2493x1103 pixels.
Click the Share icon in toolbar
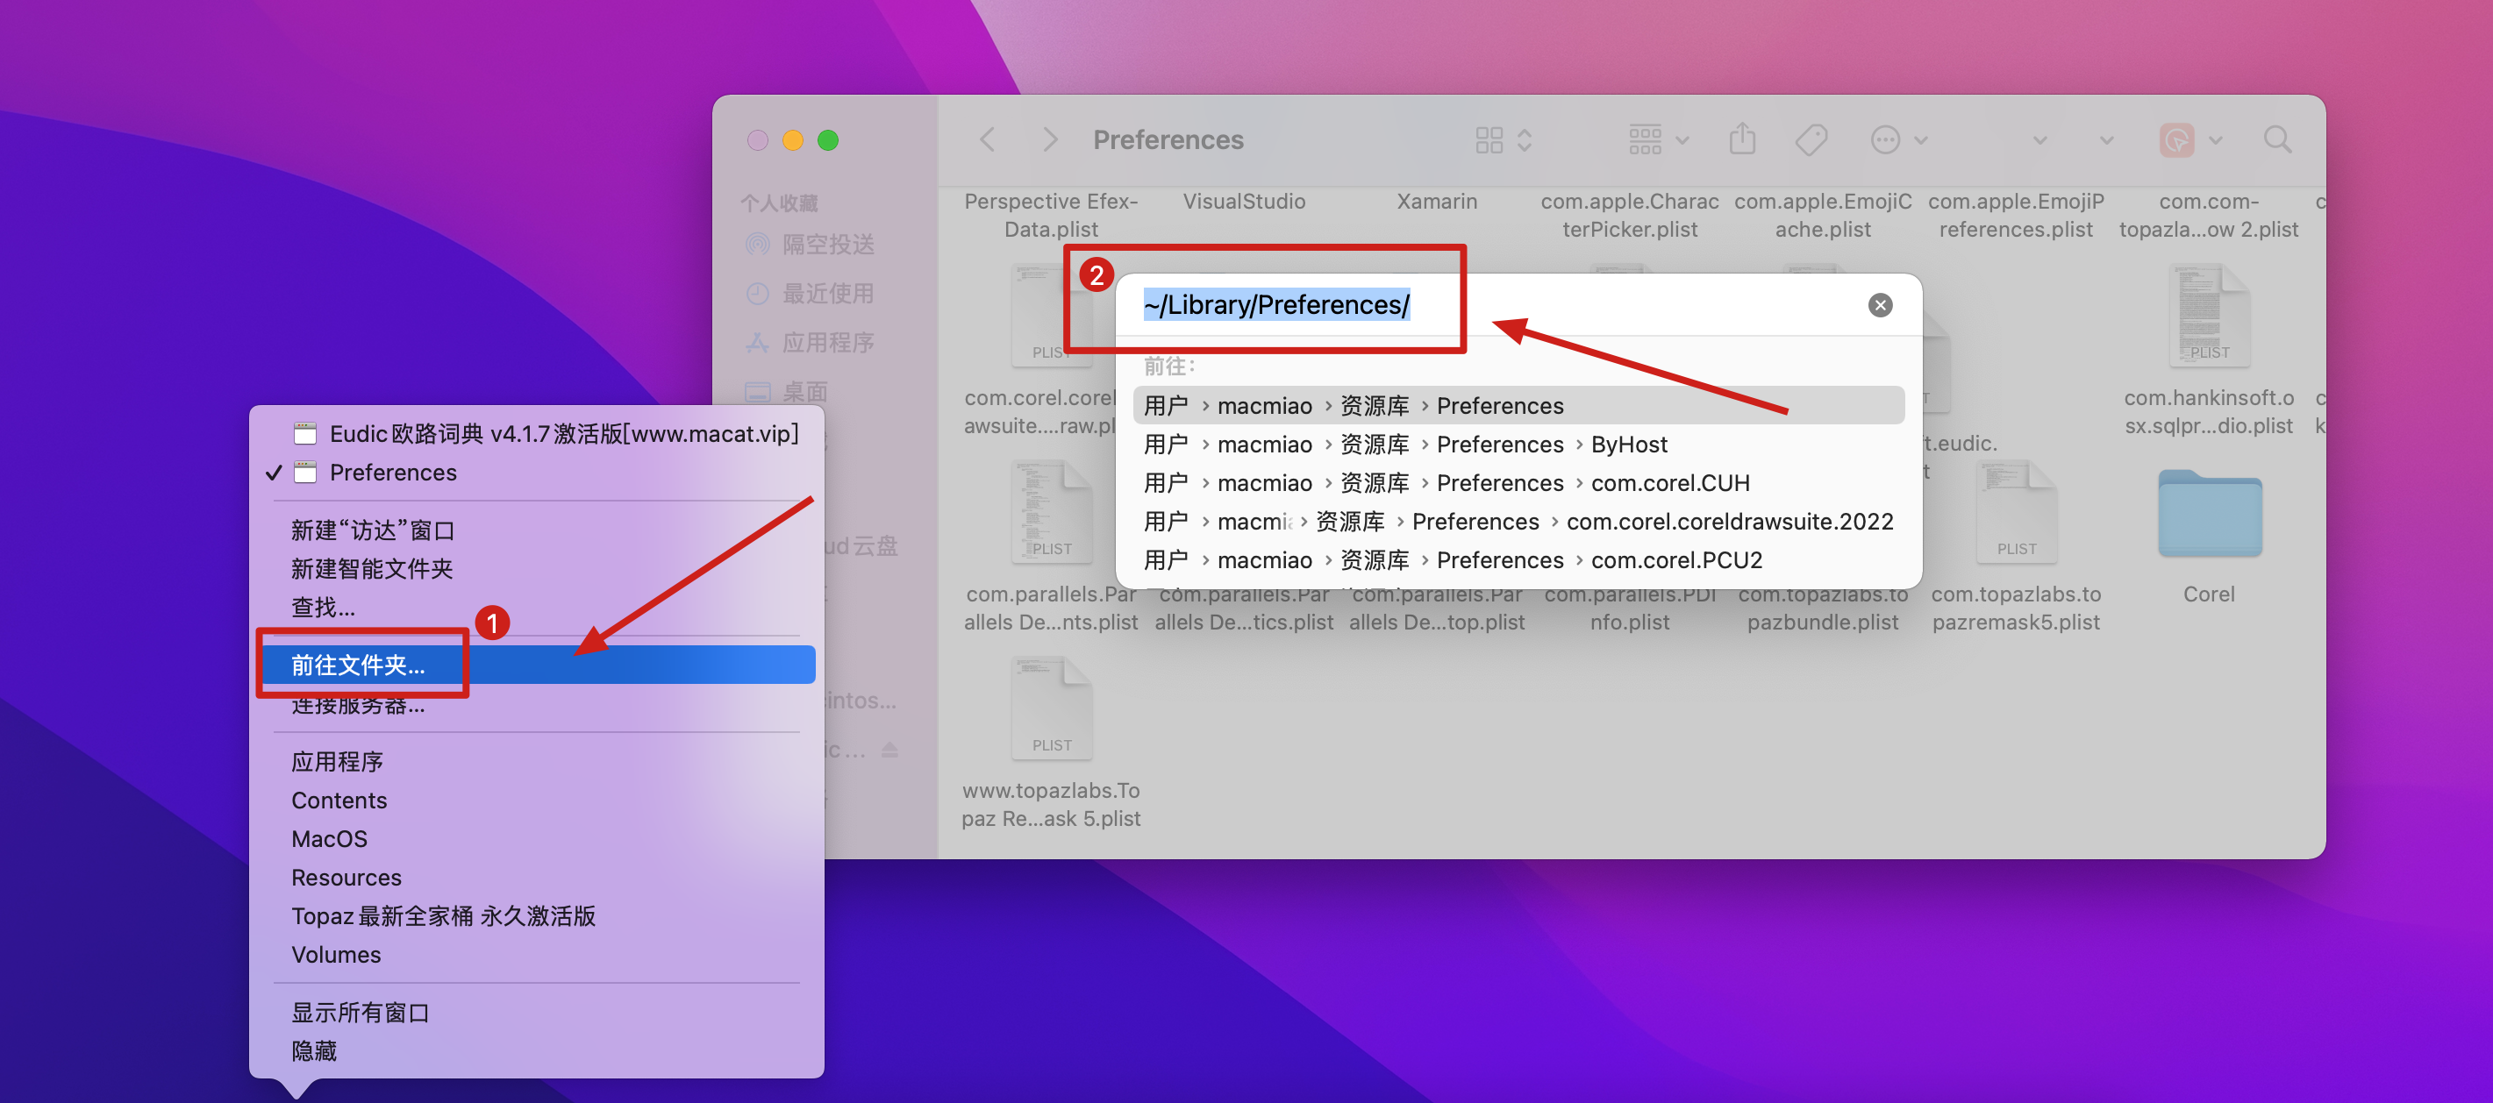[x=1742, y=139]
